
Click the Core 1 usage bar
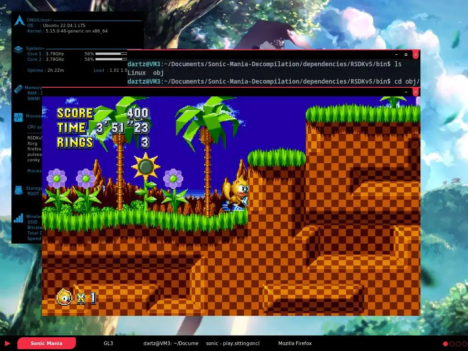tap(111, 54)
